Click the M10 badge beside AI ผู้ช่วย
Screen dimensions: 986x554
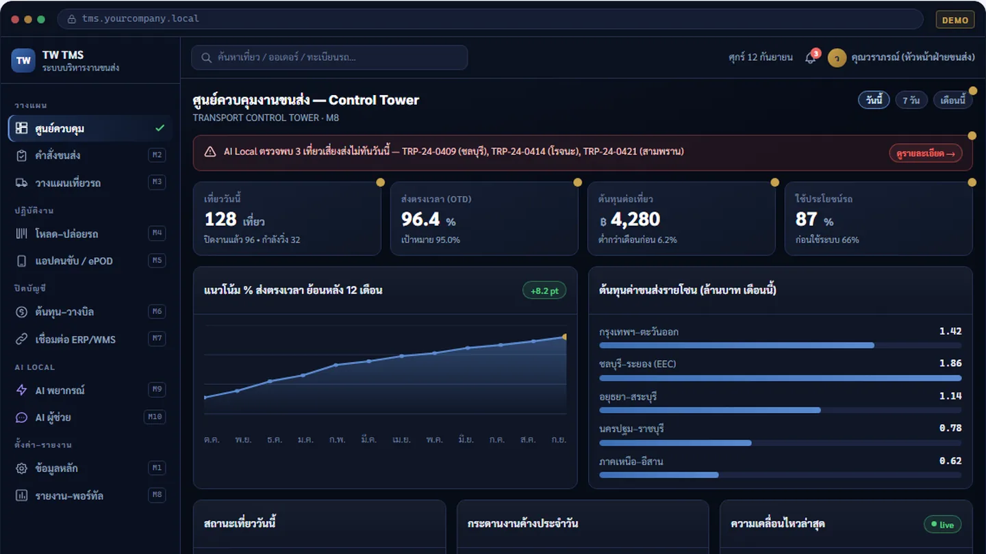(x=155, y=417)
